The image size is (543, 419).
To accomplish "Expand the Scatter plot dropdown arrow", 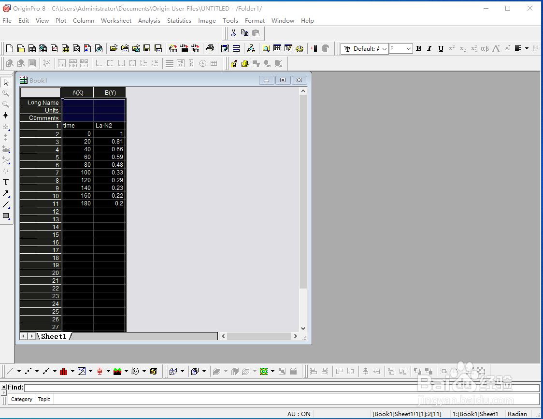I will point(37,371).
